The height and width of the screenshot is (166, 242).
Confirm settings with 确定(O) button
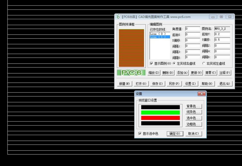[x=175, y=134]
